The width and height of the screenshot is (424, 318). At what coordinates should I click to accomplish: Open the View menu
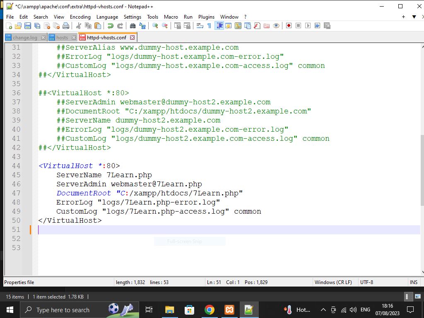tap(59, 17)
